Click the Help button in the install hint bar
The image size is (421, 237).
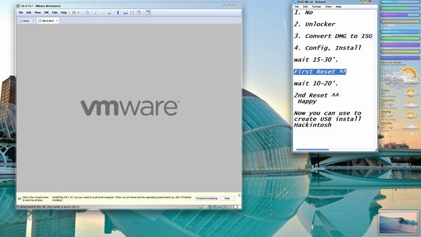[227, 198]
